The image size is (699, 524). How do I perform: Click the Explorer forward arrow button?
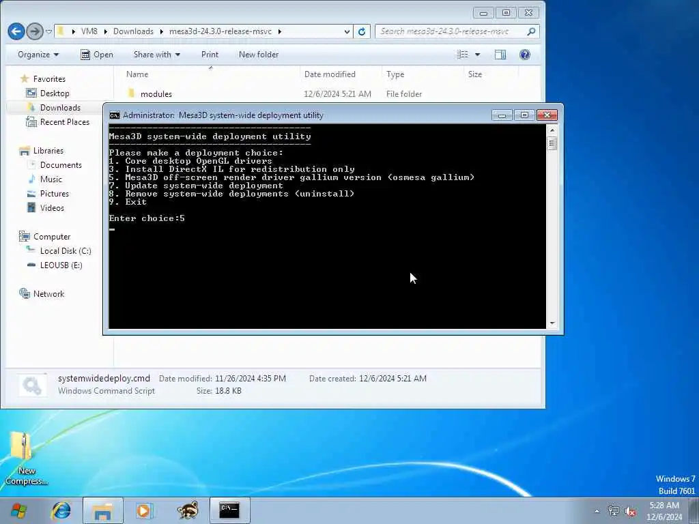tap(35, 31)
